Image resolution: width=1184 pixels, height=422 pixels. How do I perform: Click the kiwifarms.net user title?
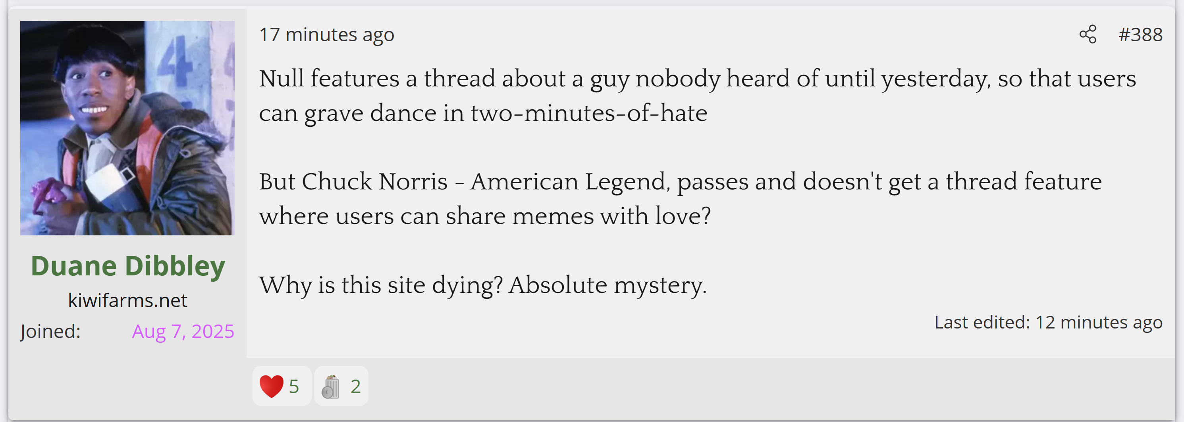(127, 300)
